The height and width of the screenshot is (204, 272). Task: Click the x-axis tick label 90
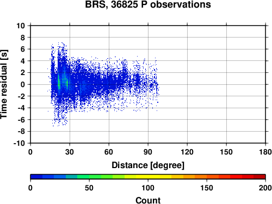(148, 152)
